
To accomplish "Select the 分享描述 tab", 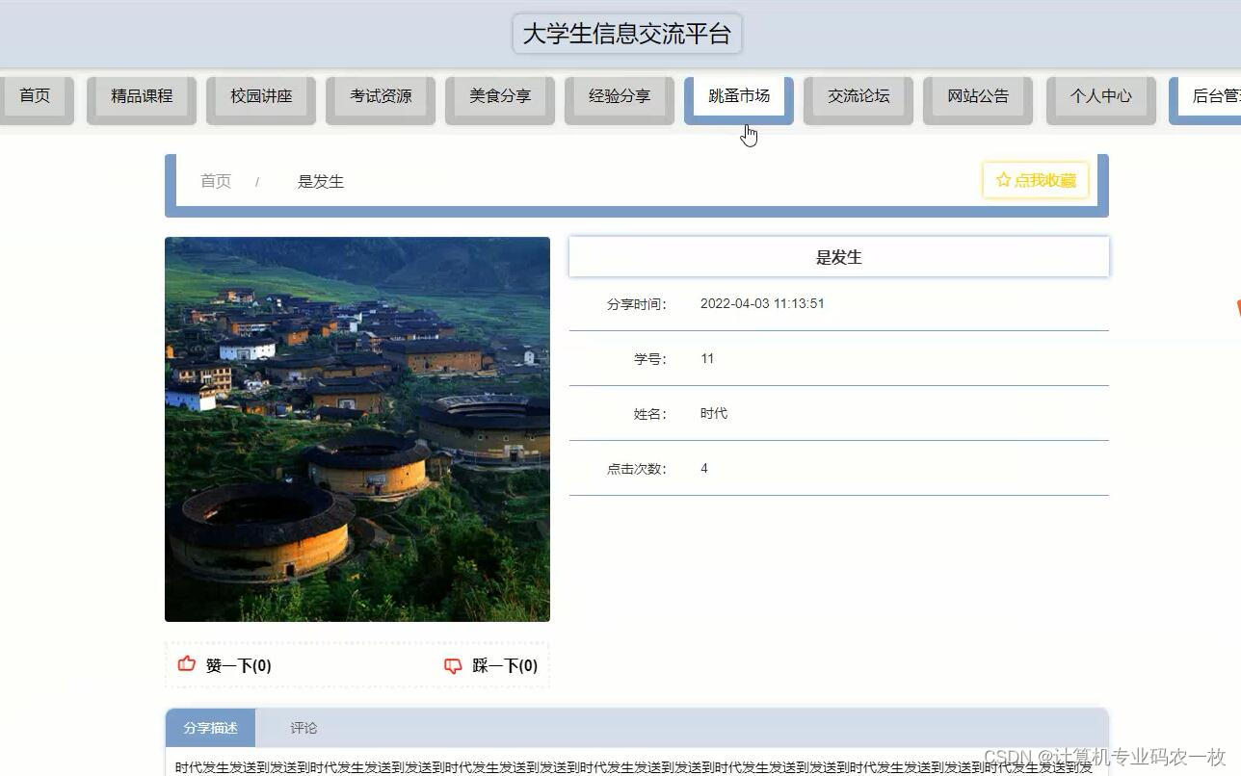I will pos(209,728).
